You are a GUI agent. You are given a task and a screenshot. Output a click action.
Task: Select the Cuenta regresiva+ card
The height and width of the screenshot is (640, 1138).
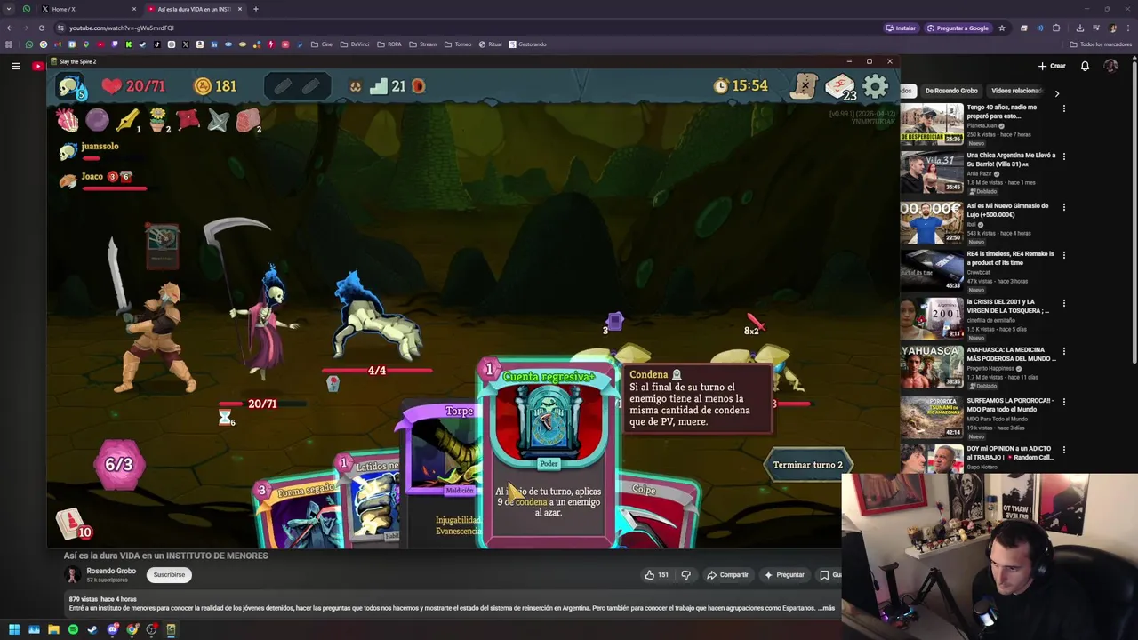pyautogui.click(x=549, y=452)
